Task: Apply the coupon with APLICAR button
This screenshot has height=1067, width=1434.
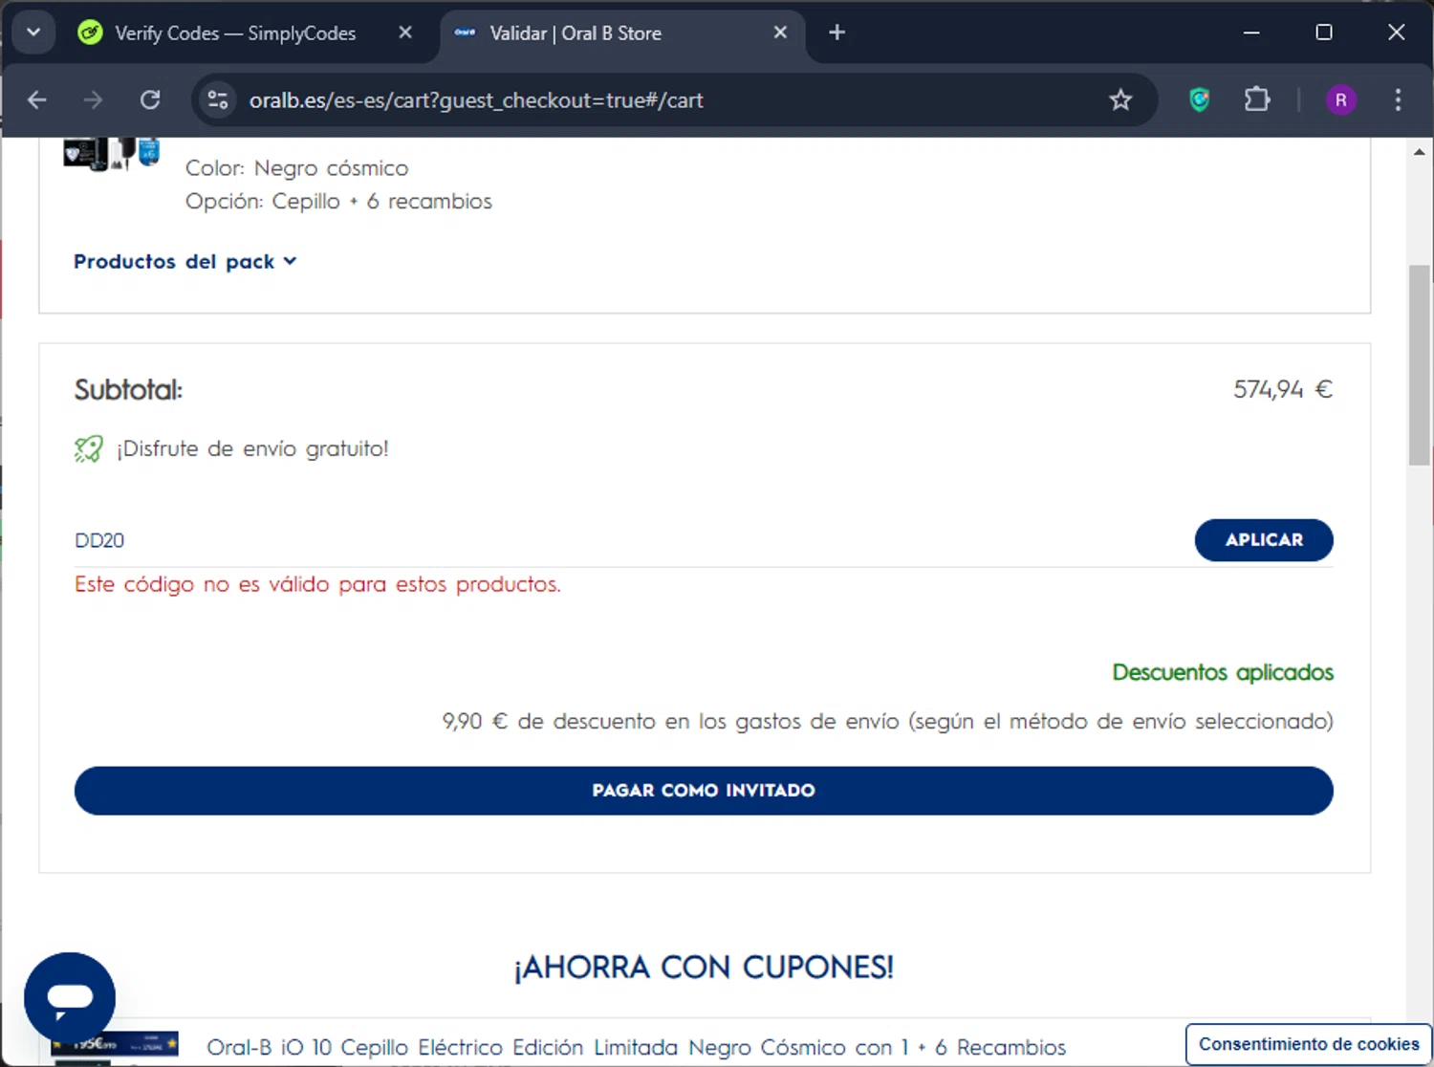Action: [1264, 540]
